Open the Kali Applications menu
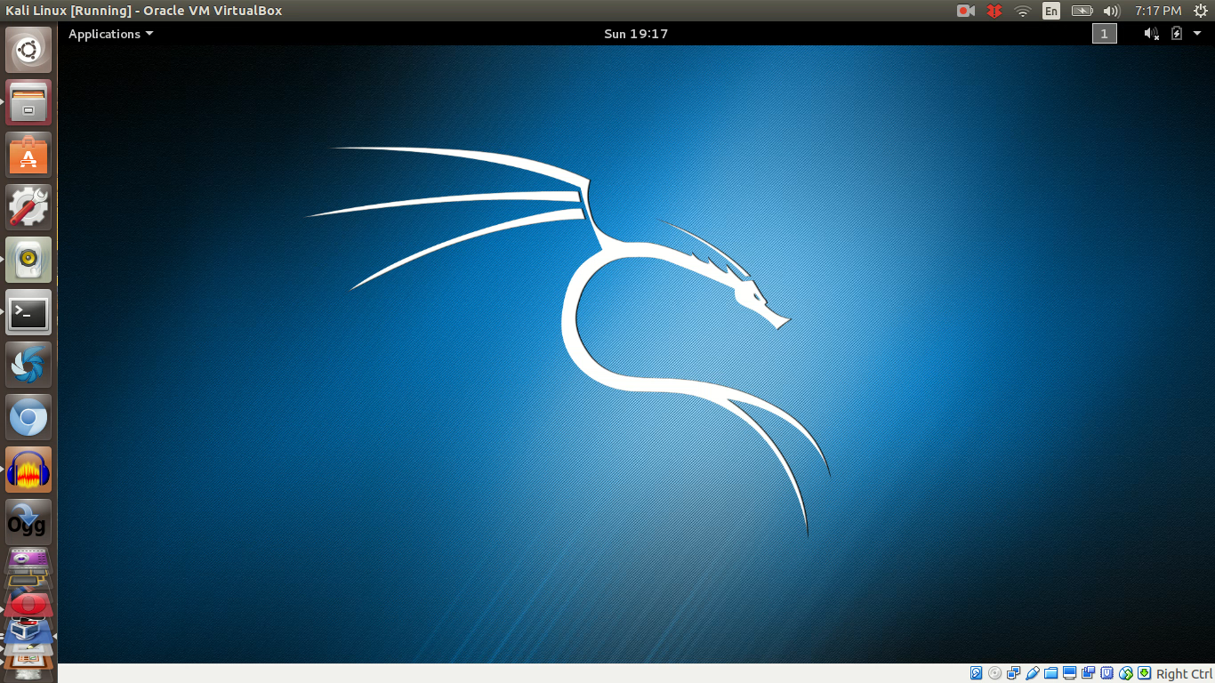The image size is (1215, 683). (110, 34)
